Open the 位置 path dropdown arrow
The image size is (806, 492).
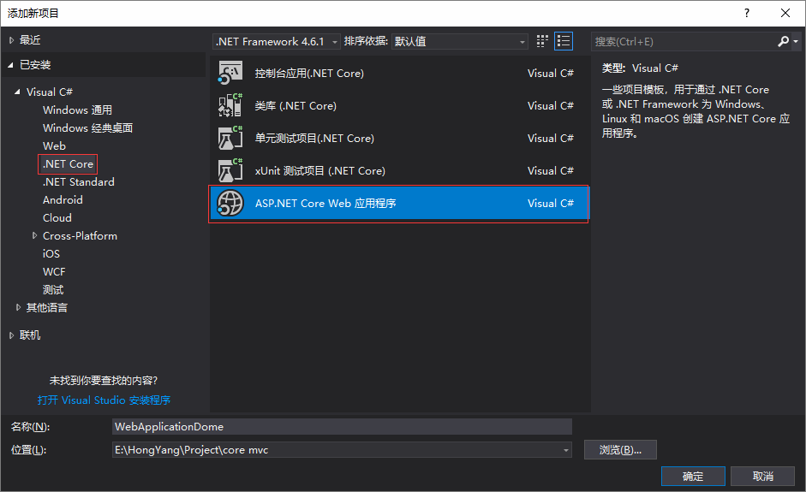[x=565, y=450]
